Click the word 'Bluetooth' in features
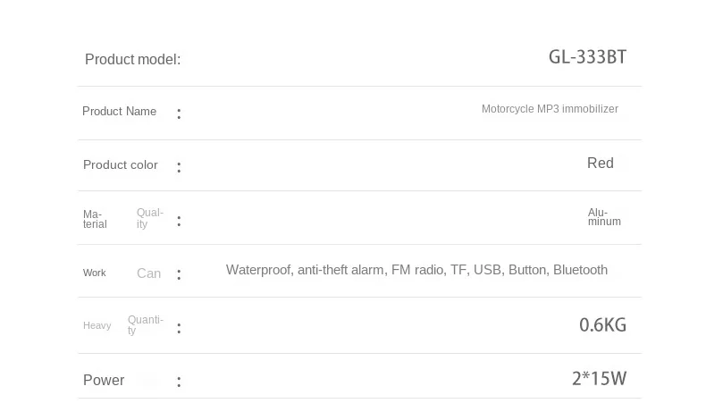 point(580,270)
